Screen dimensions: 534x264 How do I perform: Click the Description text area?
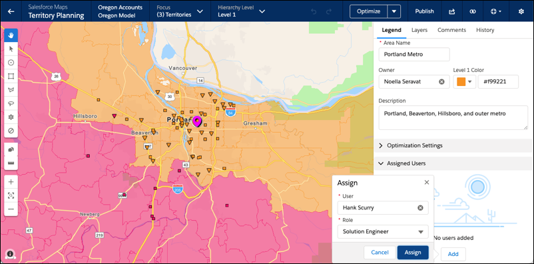coord(453,117)
